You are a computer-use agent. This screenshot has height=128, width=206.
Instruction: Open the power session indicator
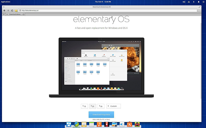(203, 2)
